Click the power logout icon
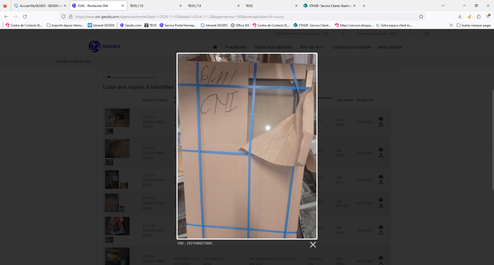 [427, 33]
